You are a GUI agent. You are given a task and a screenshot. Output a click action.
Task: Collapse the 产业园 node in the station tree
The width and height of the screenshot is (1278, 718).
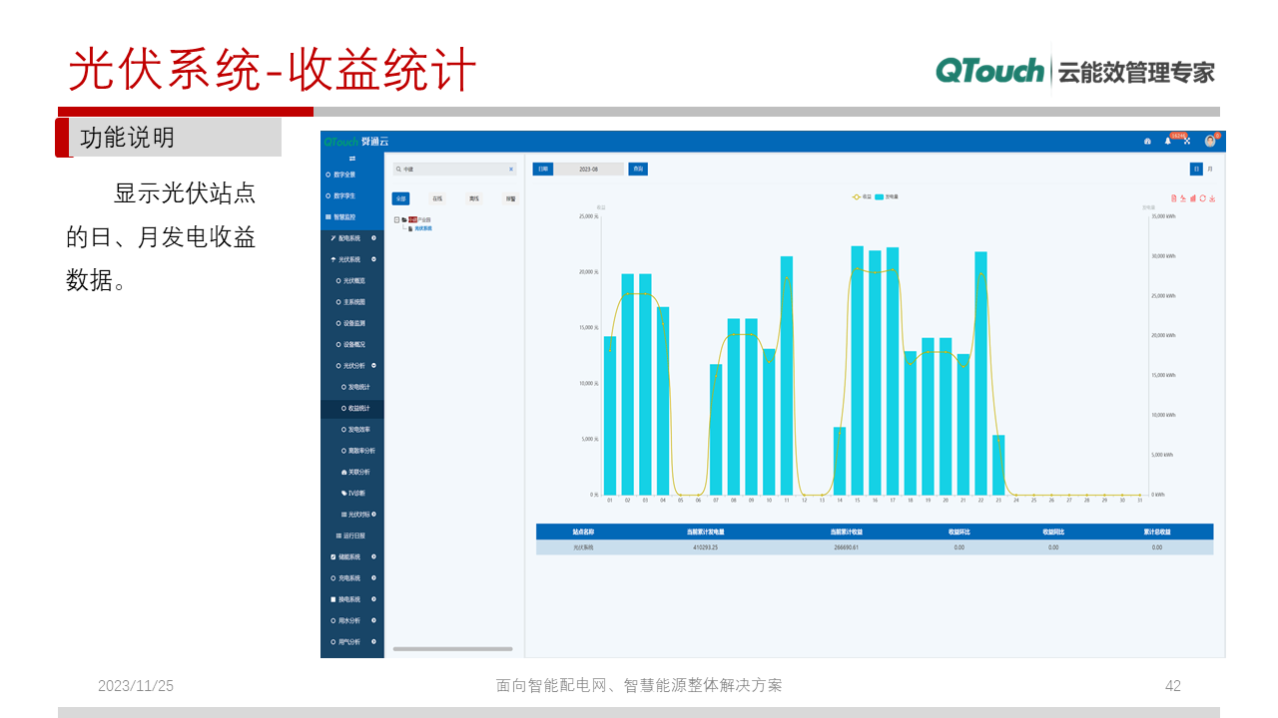(x=396, y=217)
